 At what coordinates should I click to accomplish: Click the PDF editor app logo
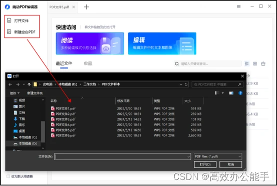(x=8, y=7)
